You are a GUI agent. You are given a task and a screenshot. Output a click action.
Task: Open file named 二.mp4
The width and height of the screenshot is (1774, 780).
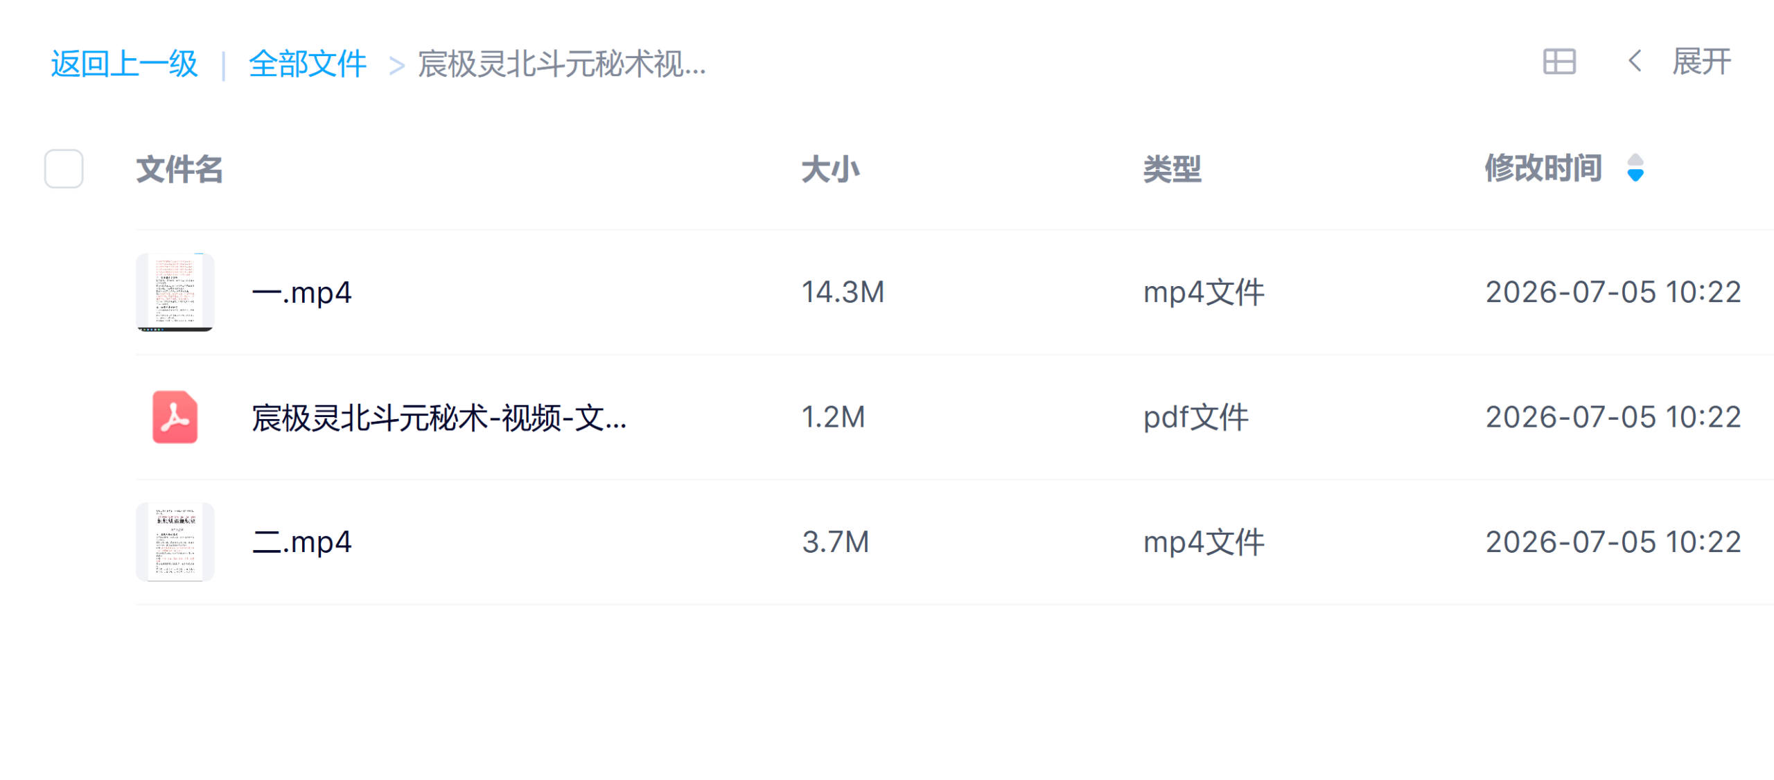(302, 542)
